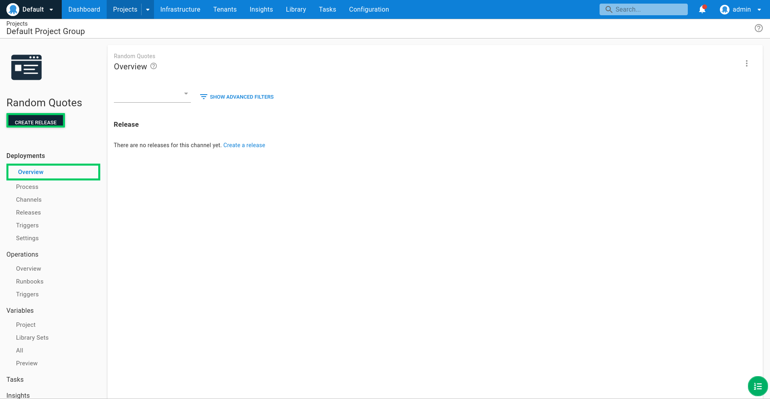770x399 pixels.
Task: Open the Project variables item
Action: pos(26,325)
